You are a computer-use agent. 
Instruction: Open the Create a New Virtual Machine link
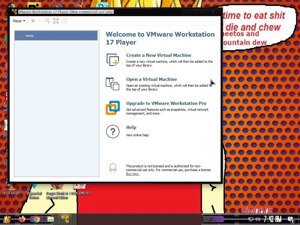tap(158, 55)
